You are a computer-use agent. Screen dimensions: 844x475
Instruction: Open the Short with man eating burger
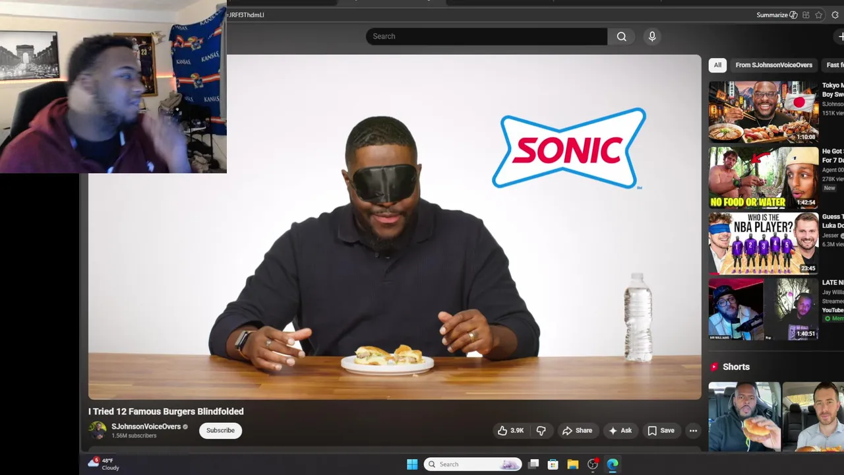point(744,417)
